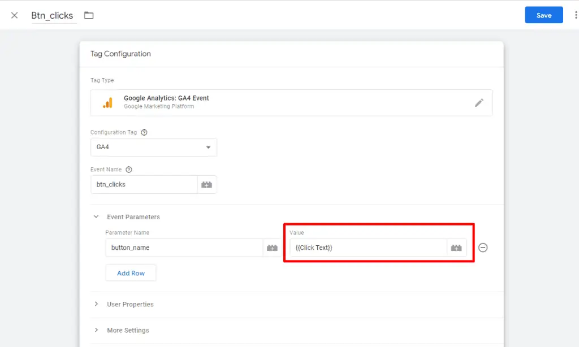Remove the button_name parameter row
Screen dimensions: 579x347
pos(483,247)
